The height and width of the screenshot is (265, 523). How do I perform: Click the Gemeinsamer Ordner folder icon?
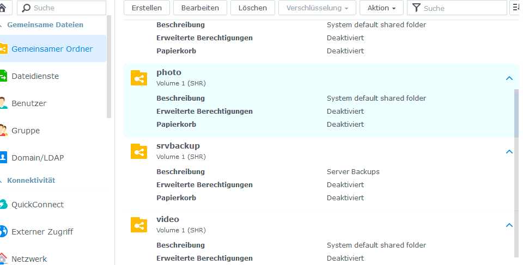(3, 48)
